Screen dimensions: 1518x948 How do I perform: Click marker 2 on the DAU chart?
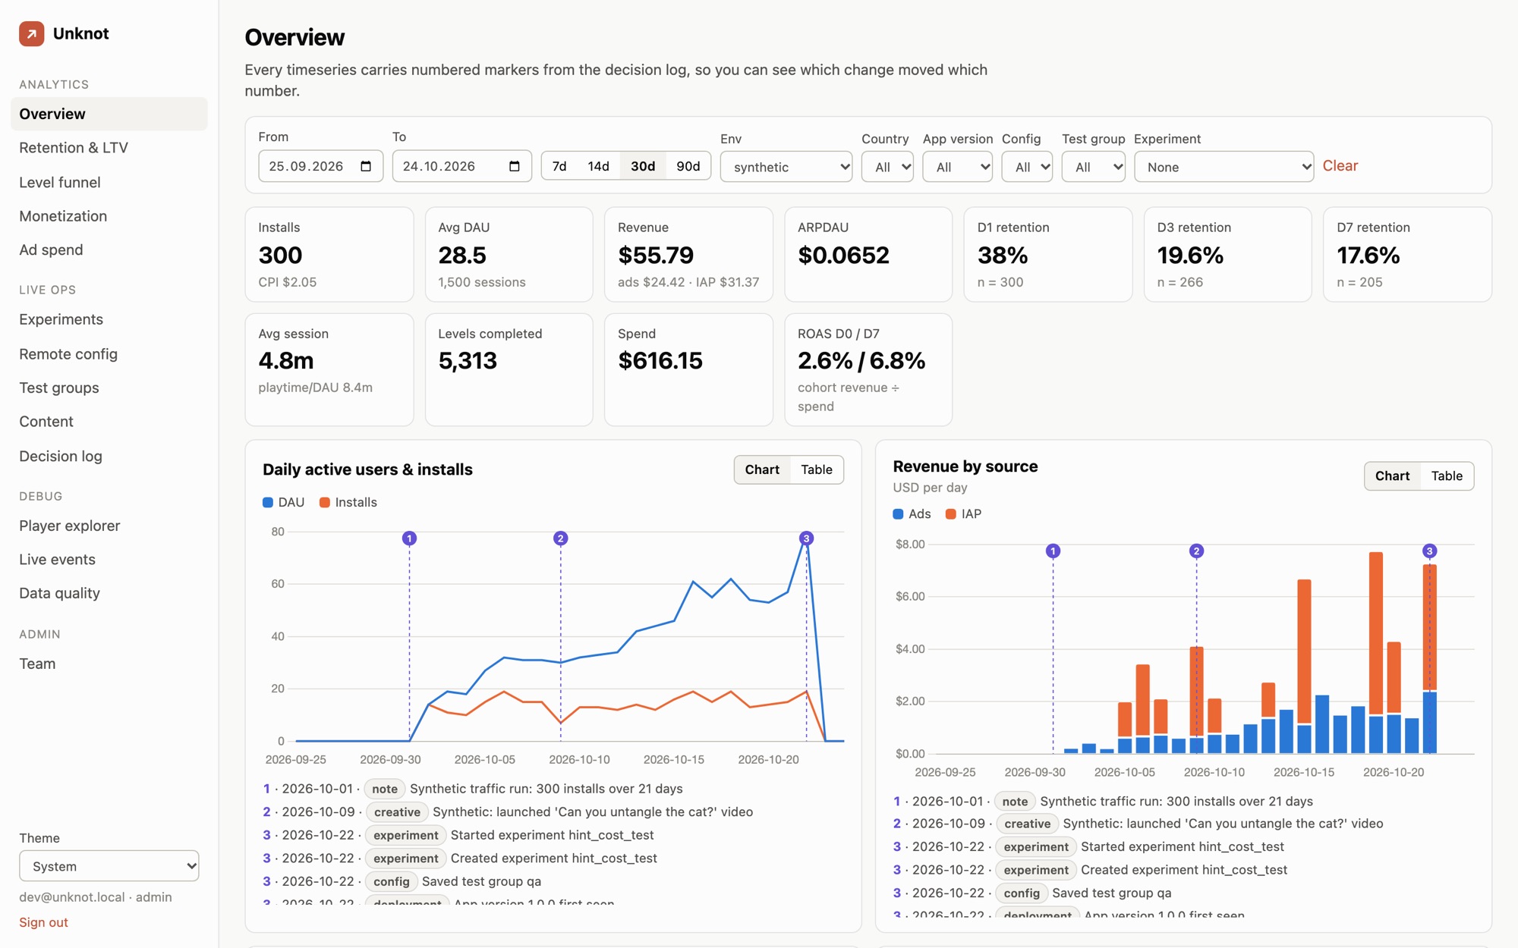pyautogui.click(x=560, y=538)
